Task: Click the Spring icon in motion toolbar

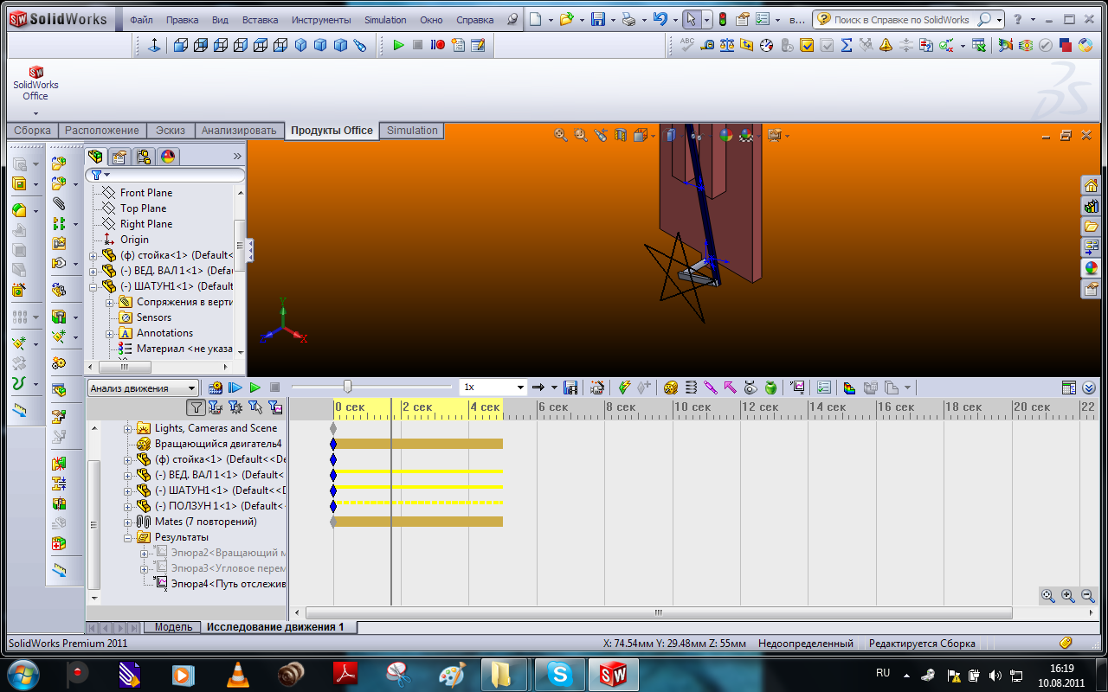Action: [x=691, y=388]
